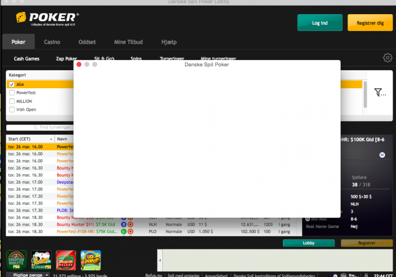Click red target icon in Bounty Hunter $11 row
The width and height of the screenshot is (396, 277).
130,224
